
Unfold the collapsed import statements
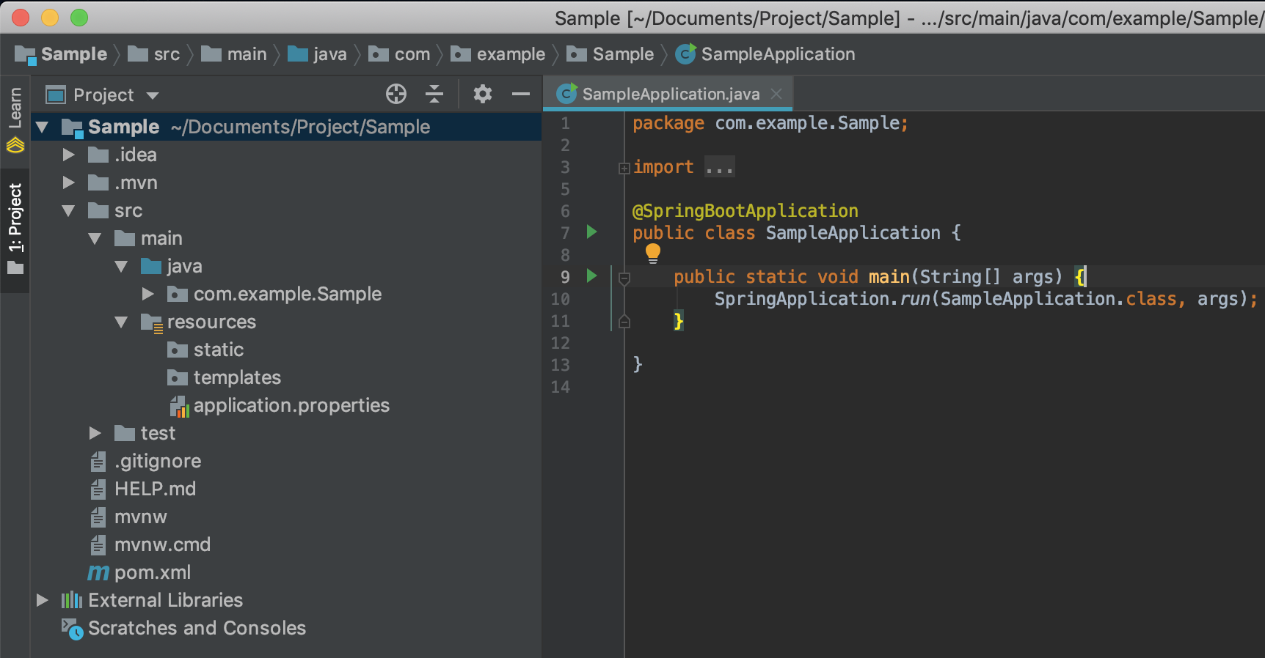[624, 168]
